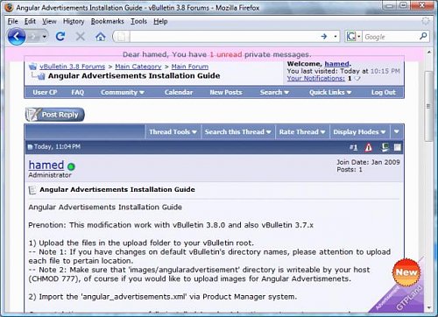Click the Post Reply button

pos(55,115)
